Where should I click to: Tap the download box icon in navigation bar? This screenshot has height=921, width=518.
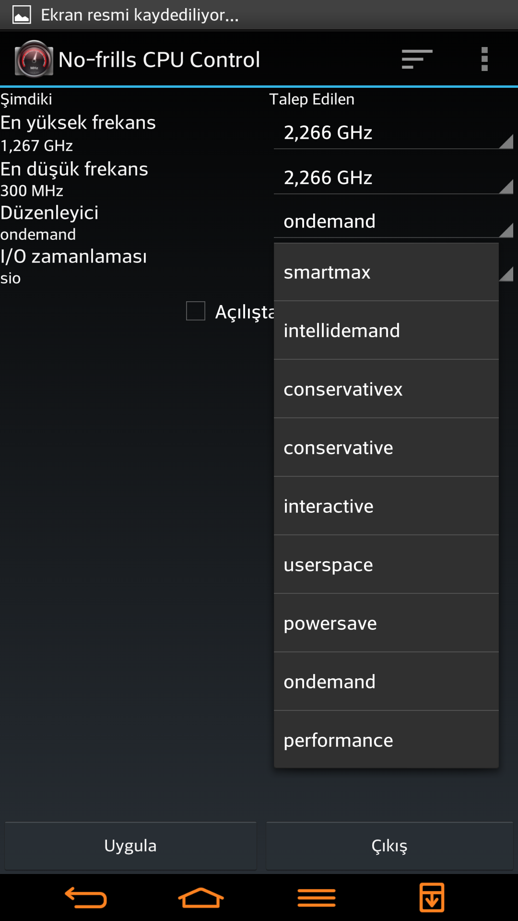(x=432, y=897)
